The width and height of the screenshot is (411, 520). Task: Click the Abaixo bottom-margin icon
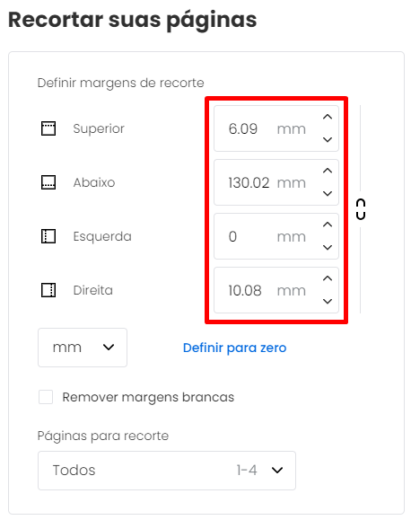tap(48, 182)
